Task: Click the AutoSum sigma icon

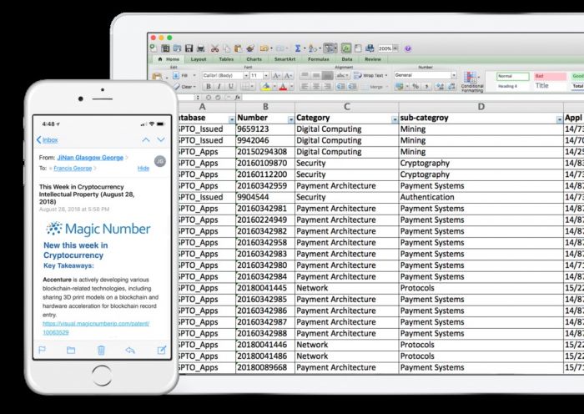Action: point(297,48)
